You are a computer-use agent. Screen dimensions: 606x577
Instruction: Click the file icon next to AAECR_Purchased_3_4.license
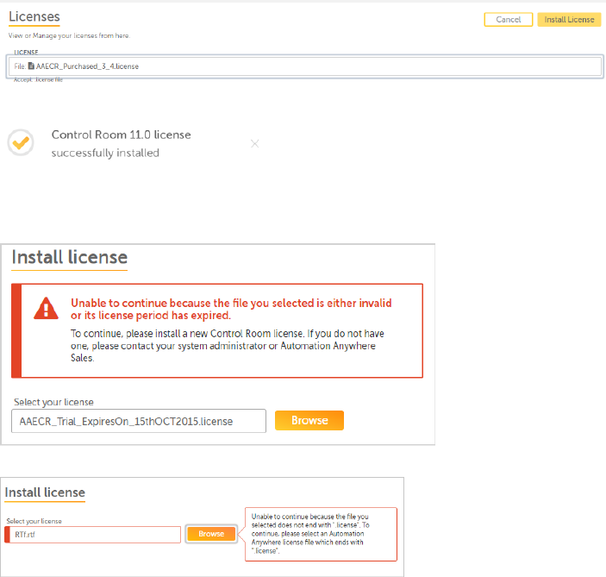point(31,66)
